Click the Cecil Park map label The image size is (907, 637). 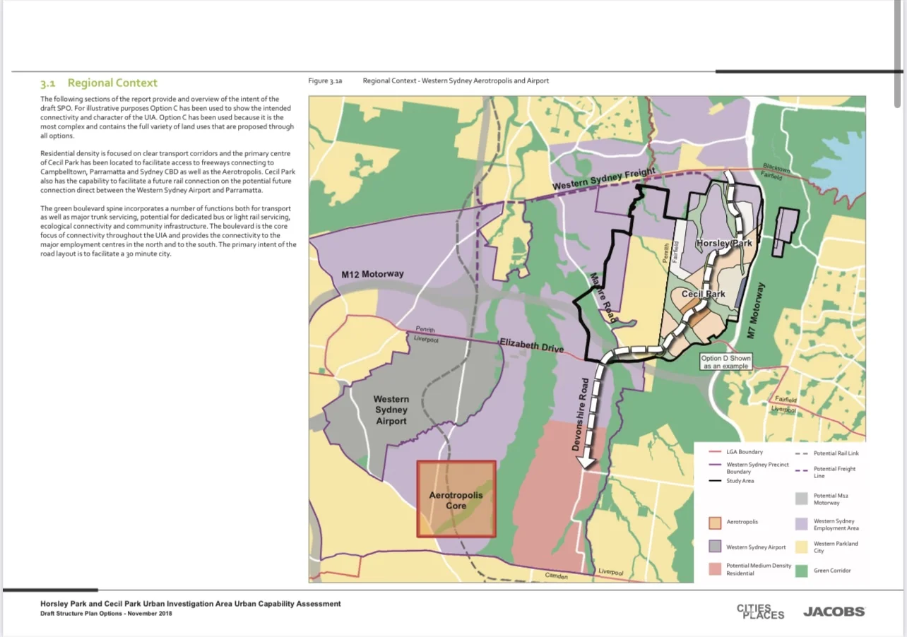coord(704,294)
